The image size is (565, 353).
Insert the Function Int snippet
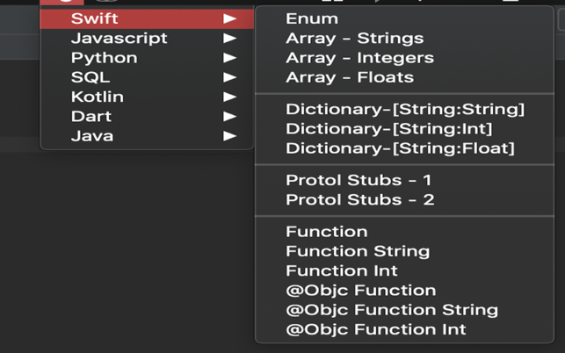(x=404, y=270)
